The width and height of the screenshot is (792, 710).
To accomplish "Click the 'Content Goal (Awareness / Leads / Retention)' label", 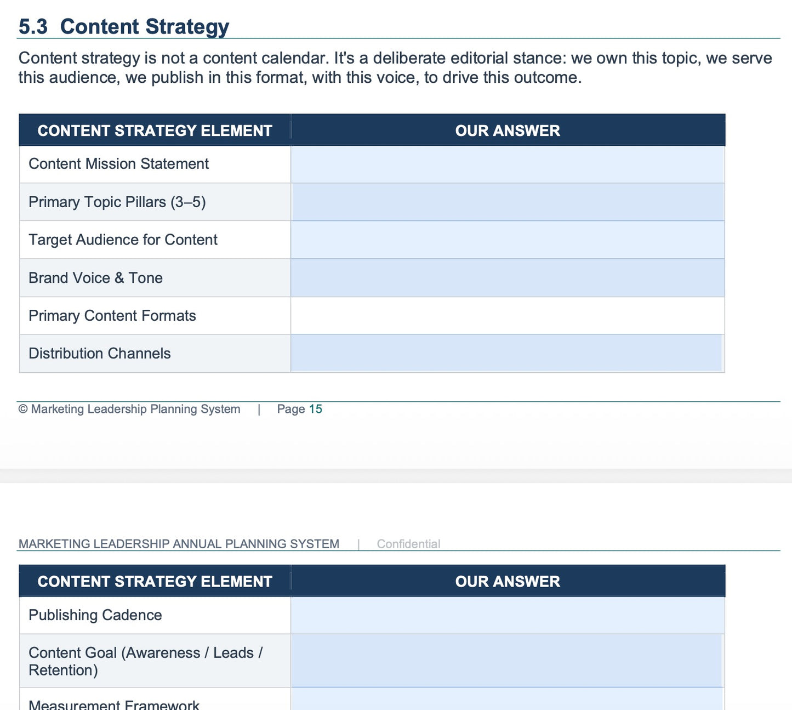I will [146, 661].
